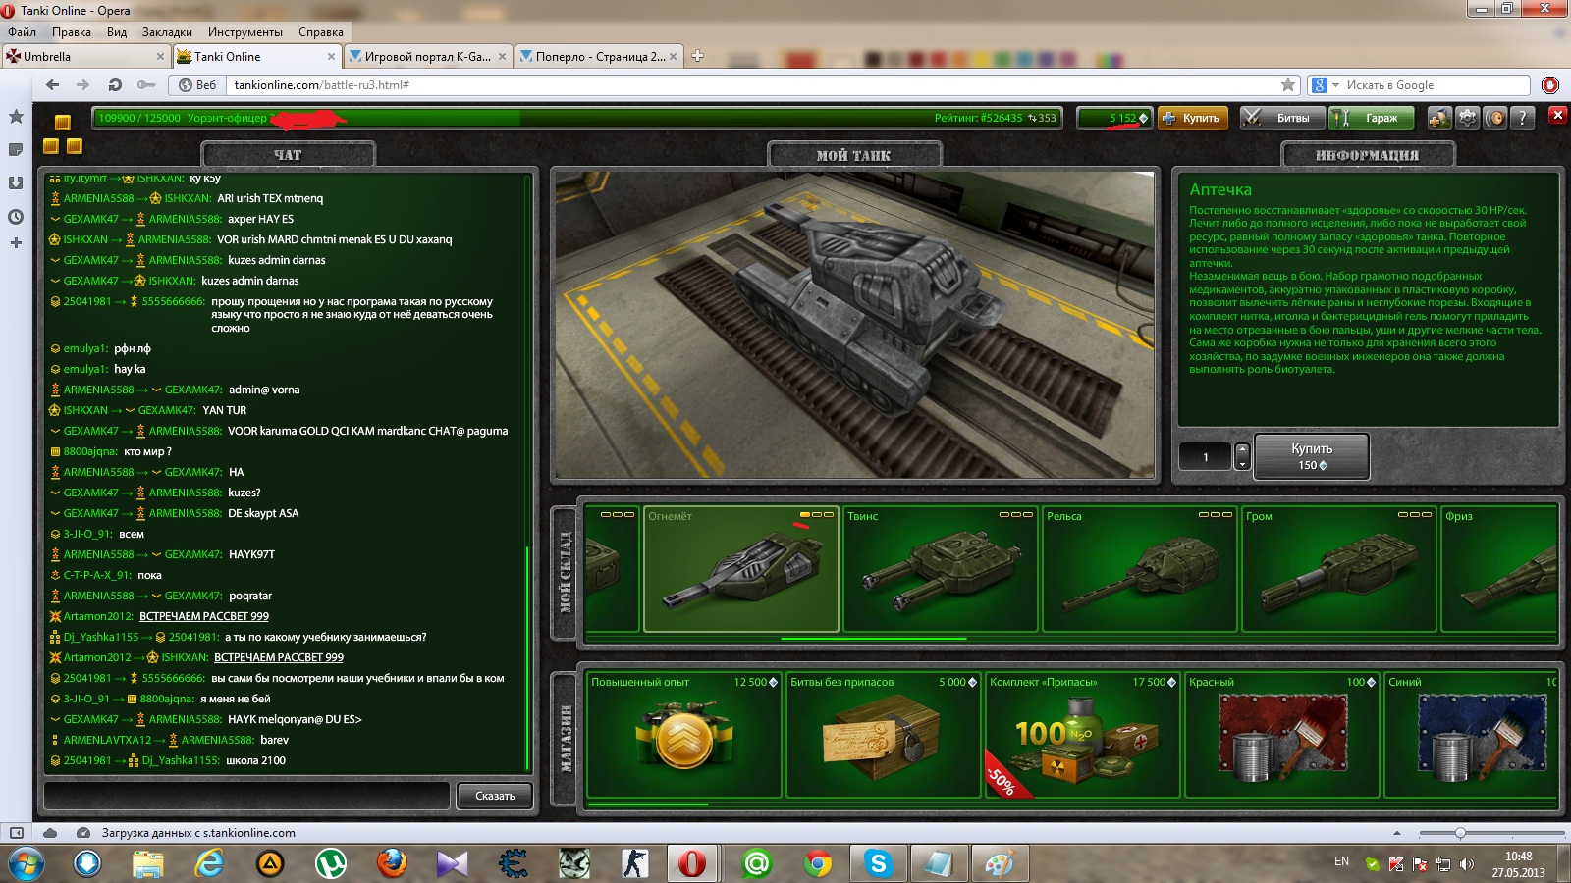Buy Аптечка for 150 crystals

point(1312,456)
